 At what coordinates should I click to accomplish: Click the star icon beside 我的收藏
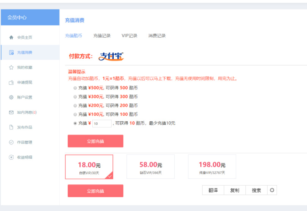point(11,67)
